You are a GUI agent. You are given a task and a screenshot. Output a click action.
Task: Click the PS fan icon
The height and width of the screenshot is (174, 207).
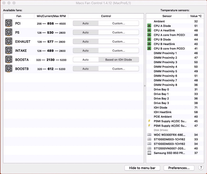(x=9, y=32)
